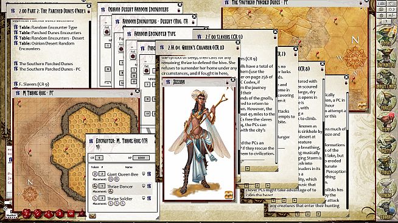
Task: Click scrollbar of Part 2 Index window
Action: pyautogui.click(x=89, y=55)
